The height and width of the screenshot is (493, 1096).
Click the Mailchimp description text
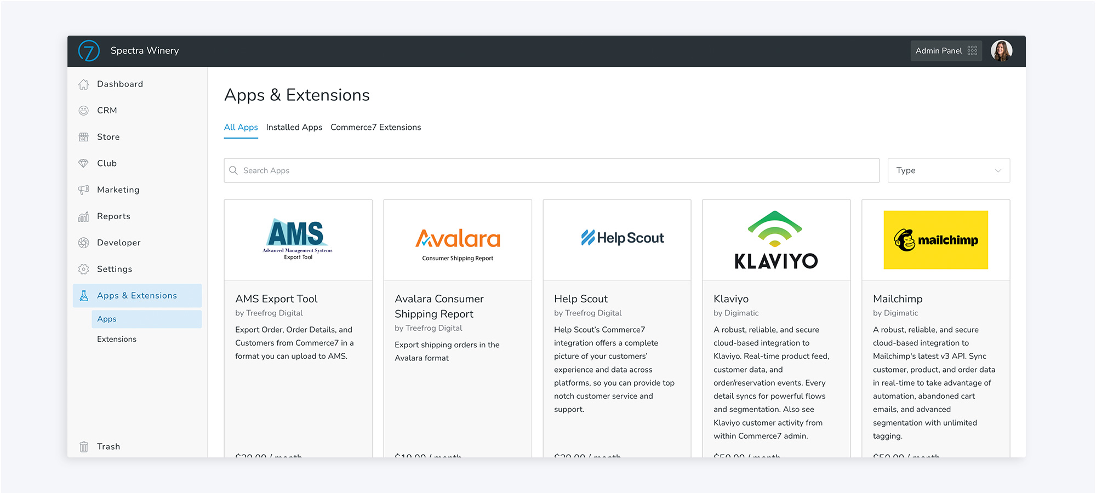(934, 382)
